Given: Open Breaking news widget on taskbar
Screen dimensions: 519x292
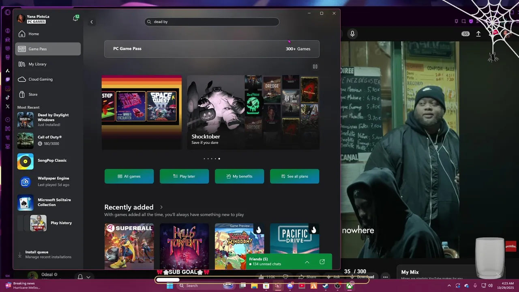Looking at the screenshot, I should point(23,286).
